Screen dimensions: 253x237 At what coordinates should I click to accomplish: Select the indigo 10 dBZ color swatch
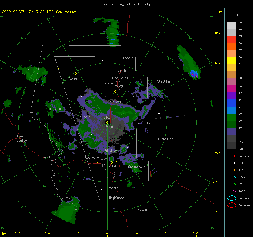(232, 131)
